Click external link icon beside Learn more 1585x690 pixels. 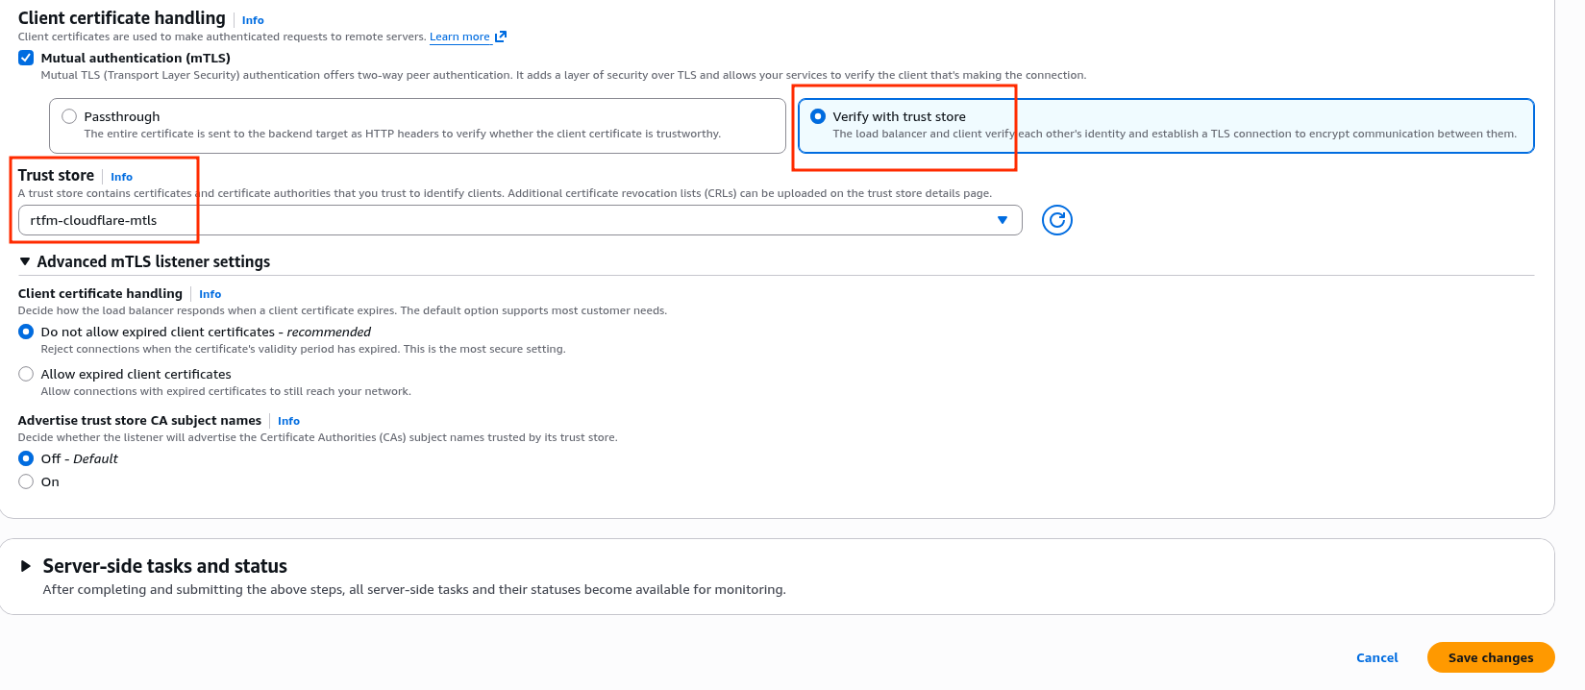pos(501,37)
